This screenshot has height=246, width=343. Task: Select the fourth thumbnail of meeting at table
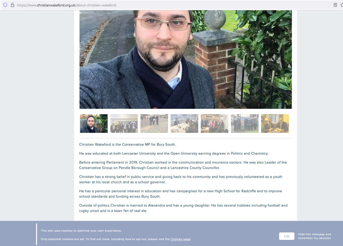(x=184, y=123)
